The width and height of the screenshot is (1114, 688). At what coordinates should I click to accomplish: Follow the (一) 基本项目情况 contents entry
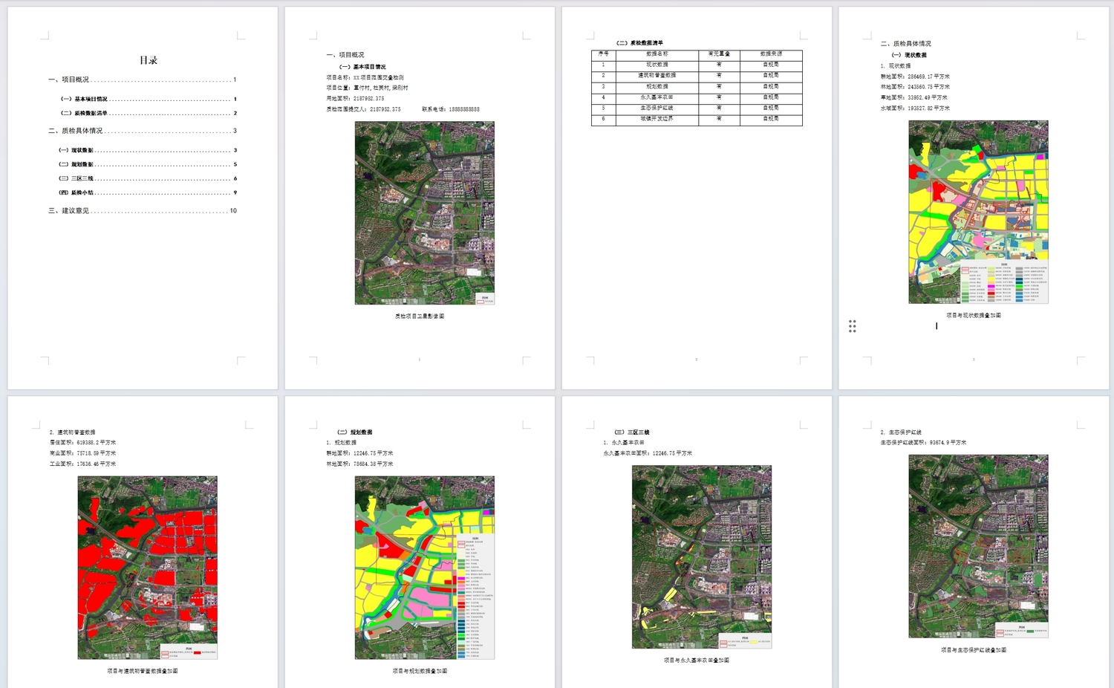tap(149, 99)
